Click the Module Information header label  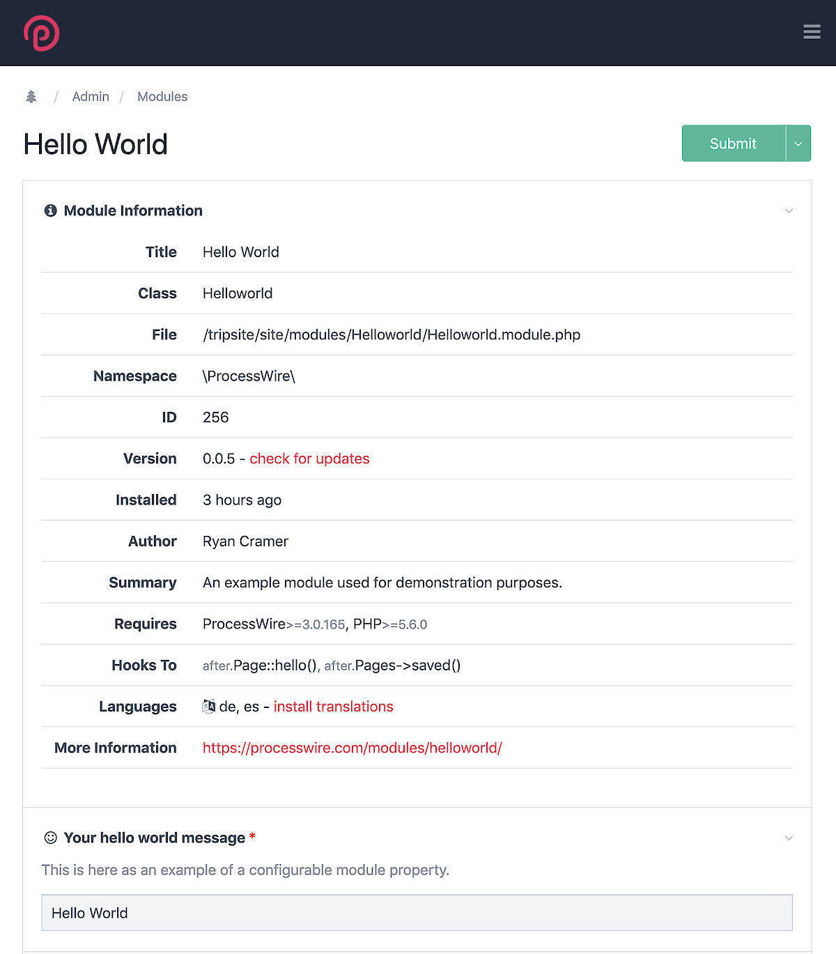(x=133, y=210)
